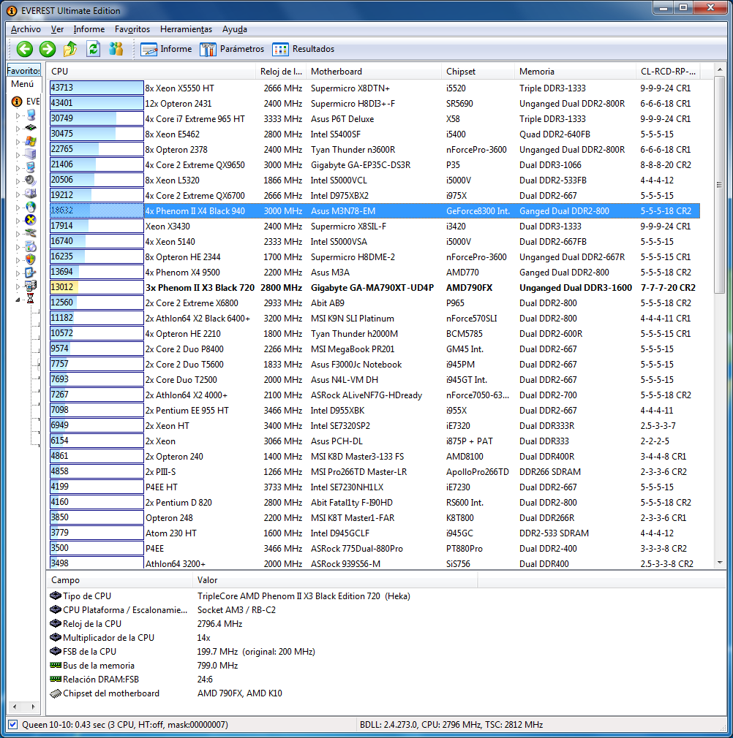Collapse the Benchmark hourglass tree node
This screenshot has width=733, height=738.
19,299
